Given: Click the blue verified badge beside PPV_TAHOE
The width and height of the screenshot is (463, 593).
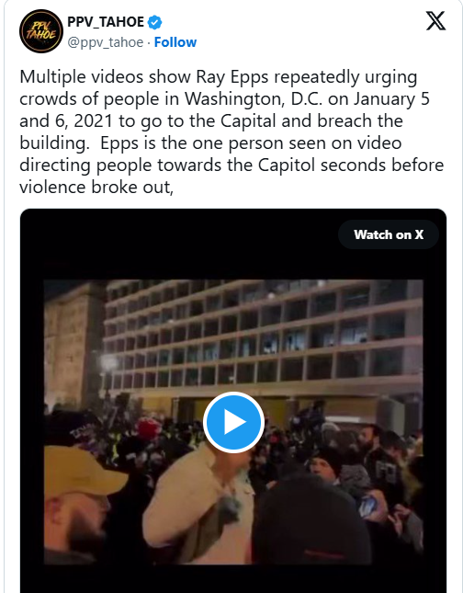Looking at the screenshot, I should click(x=154, y=22).
